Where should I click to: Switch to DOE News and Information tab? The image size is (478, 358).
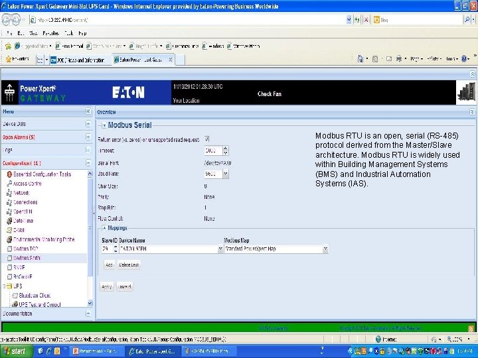click(x=81, y=60)
